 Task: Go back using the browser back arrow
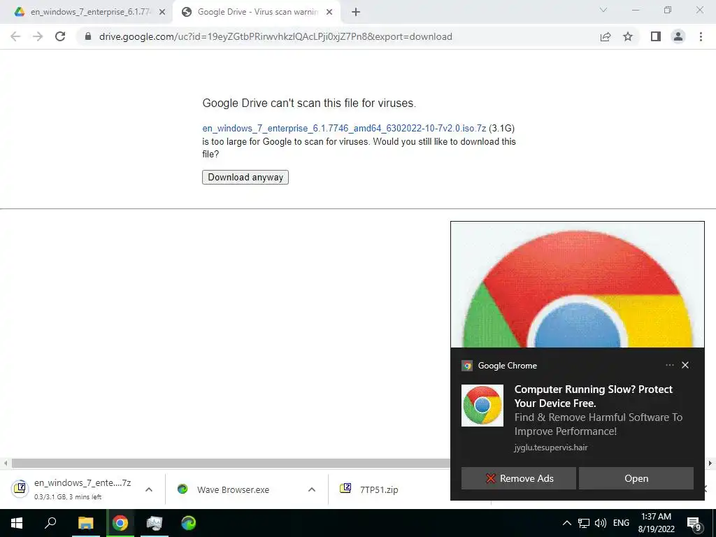coord(15,36)
